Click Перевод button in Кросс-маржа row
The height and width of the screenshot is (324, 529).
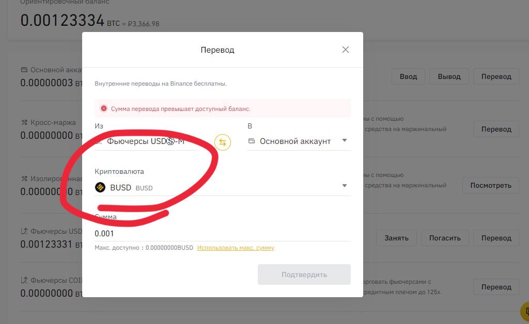(x=496, y=129)
